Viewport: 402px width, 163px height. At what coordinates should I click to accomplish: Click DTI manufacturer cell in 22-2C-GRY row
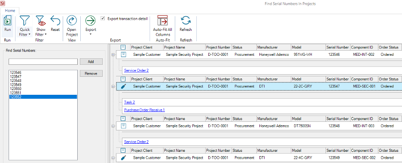tap(274, 87)
